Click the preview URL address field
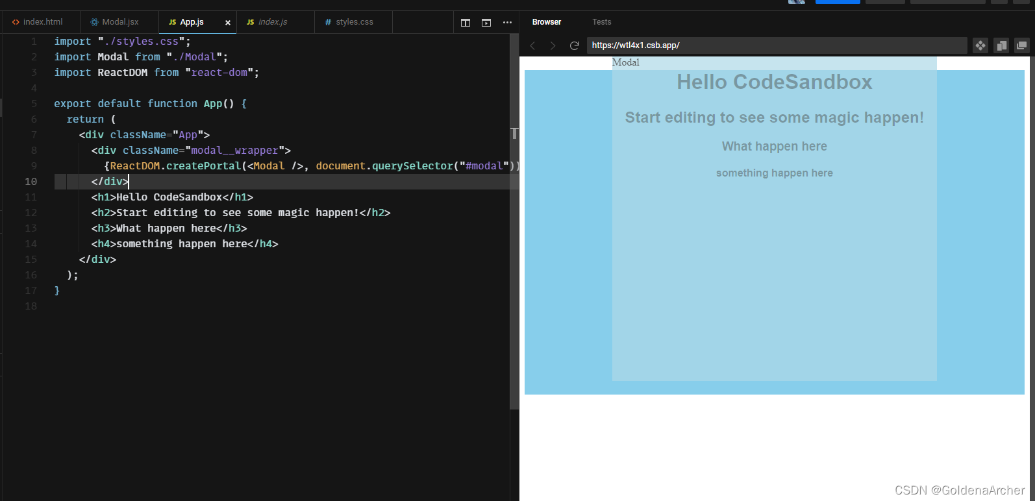The width and height of the screenshot is (1035, 501). [x=777, y=45]
